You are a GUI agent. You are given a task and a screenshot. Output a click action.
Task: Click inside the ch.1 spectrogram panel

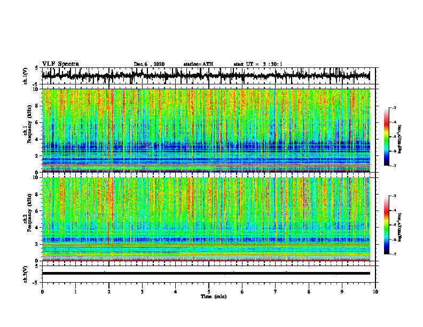206,130
